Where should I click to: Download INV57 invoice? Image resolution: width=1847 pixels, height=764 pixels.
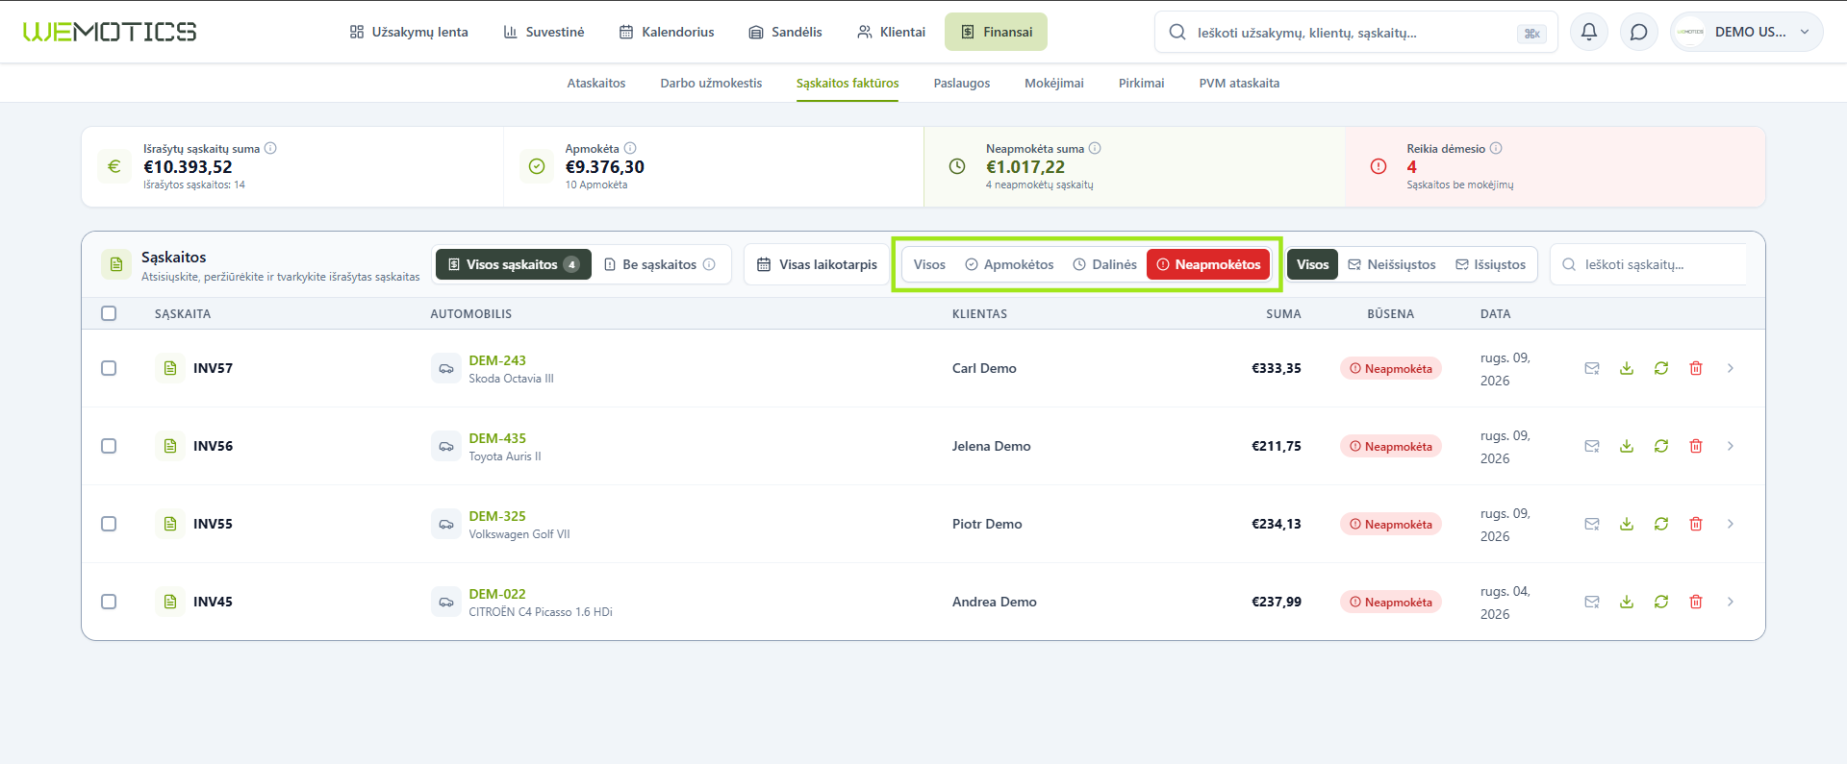pos(1627,368)
